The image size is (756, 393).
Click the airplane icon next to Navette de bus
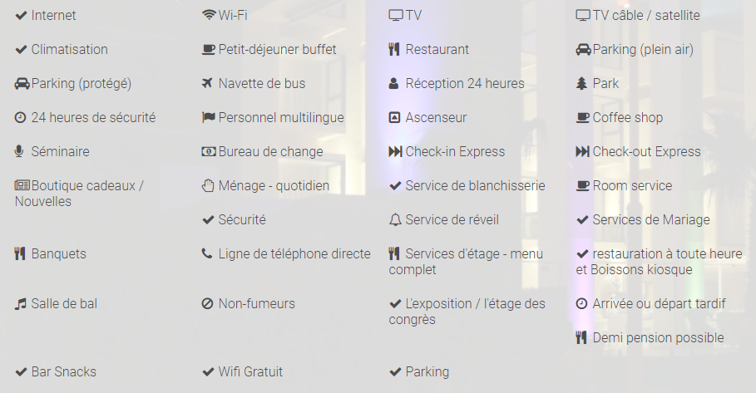click(x=208, y=83)
